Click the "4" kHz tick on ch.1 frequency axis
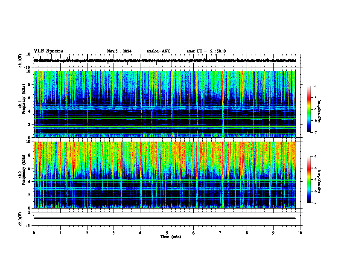The height and width of the screenshot is (261, 338). [29, 111]
